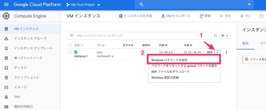Viewport: 266px width, 110px height.
Task: Open the three-dot menu for instance-1
Action: pyautogui.click(x=226, y=52)
